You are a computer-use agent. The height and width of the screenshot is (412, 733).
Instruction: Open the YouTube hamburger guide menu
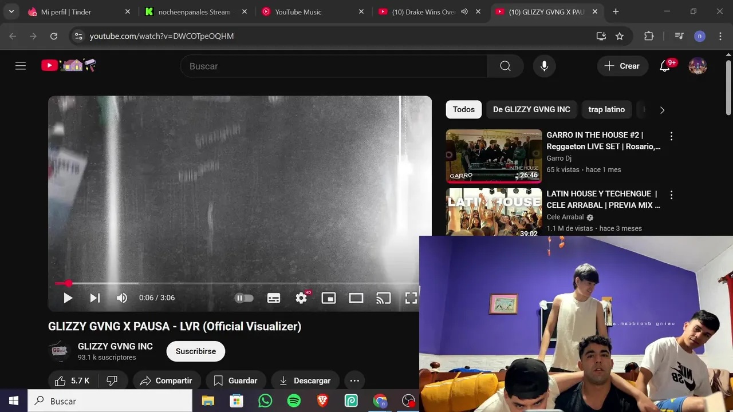(21, 66)
